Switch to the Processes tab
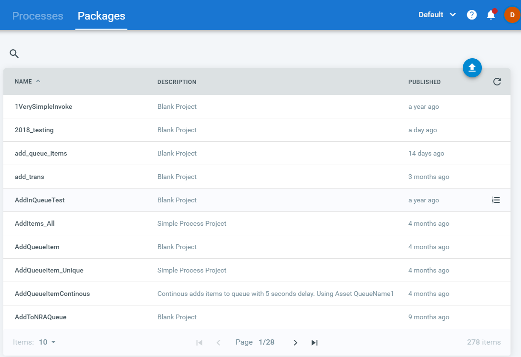The image size is (521, 357). (x=38, y=16)
